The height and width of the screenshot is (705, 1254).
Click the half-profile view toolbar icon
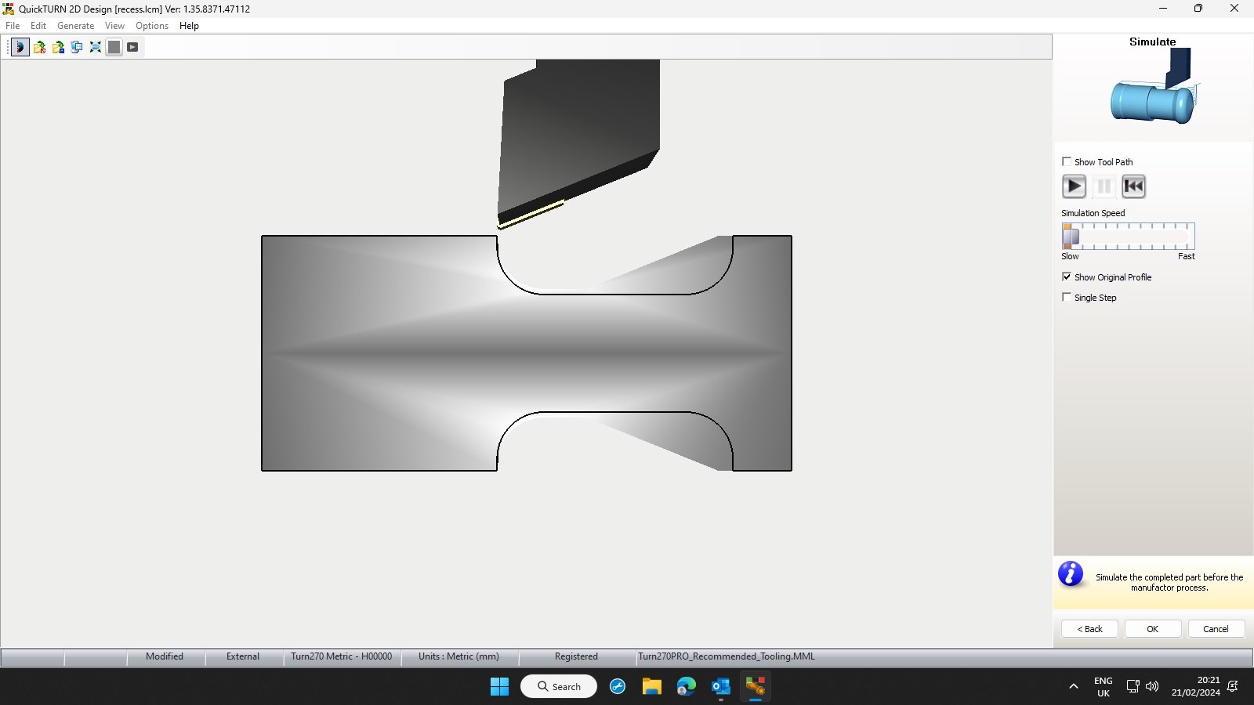[x=20, y=47]
